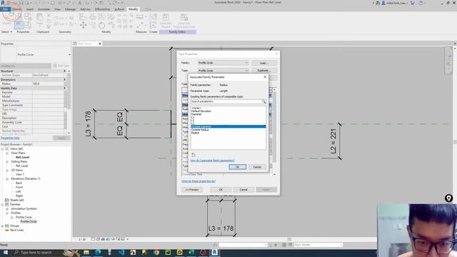The height and width of the screenshot is (257, 457).
Task: Open File Explorer from the taskbar
Action: (86, 252)
